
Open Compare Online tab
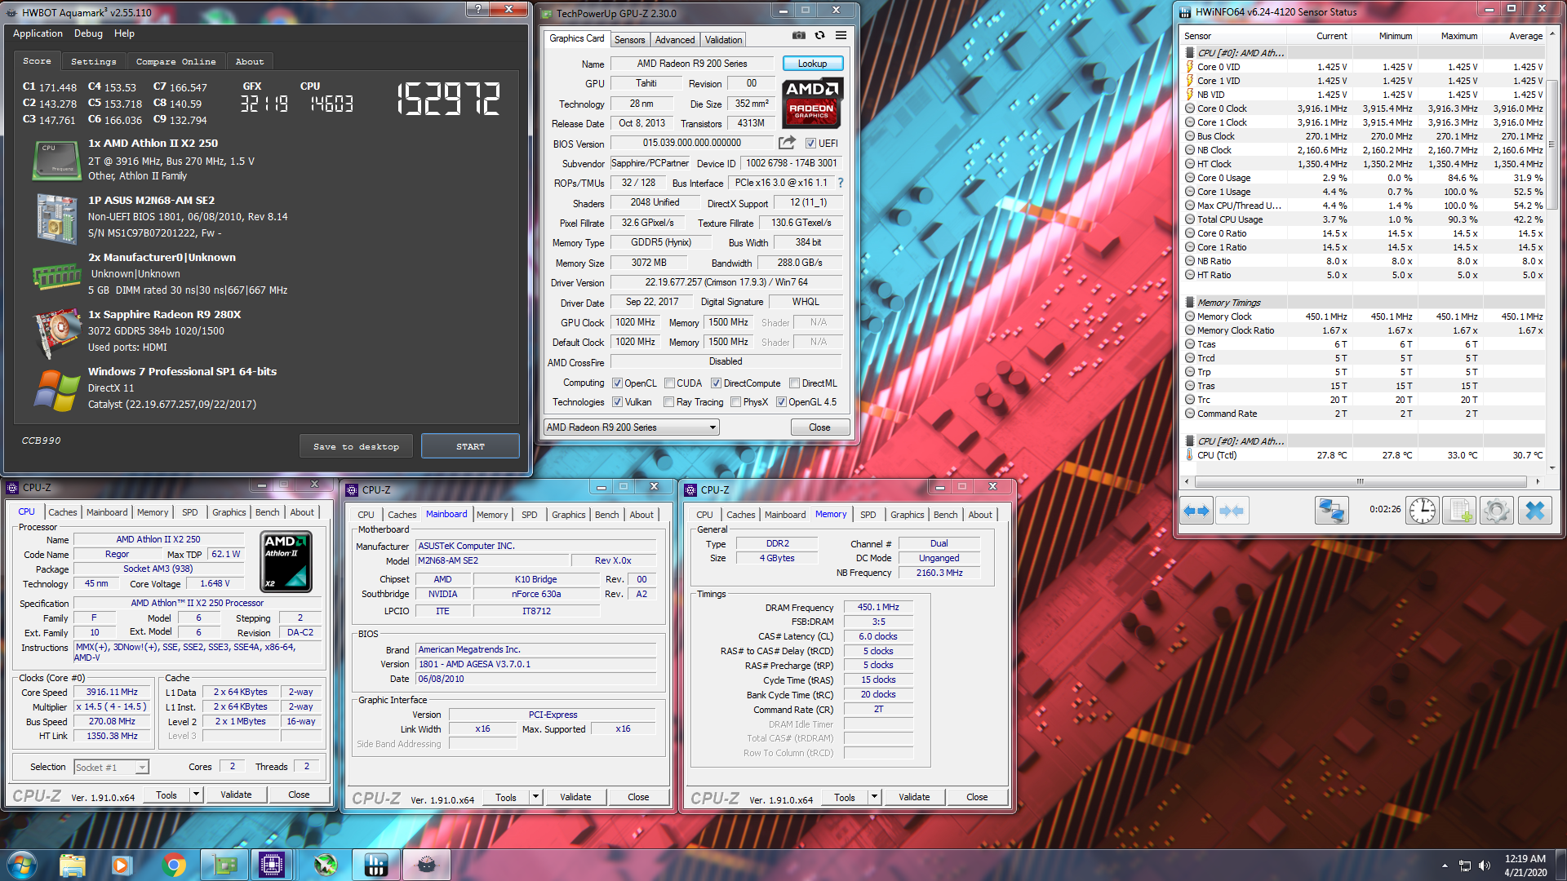tap(175, 61)
